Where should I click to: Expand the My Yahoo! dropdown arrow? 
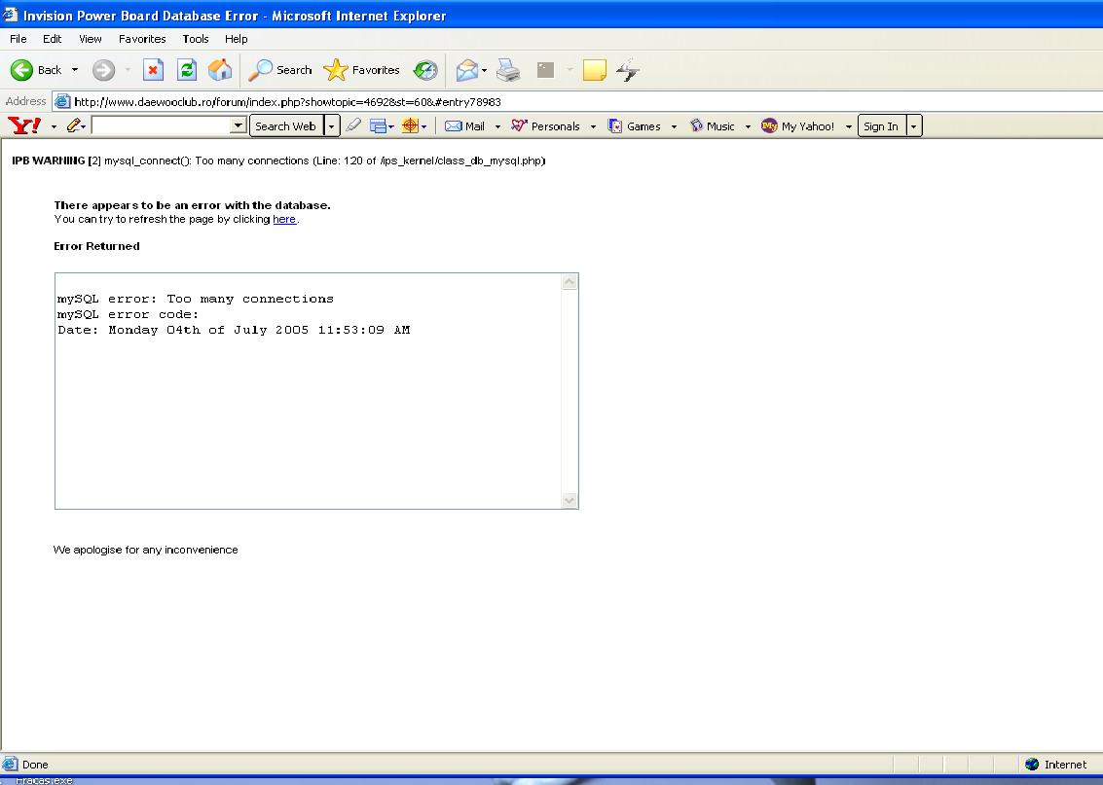[x=848, y=126]
